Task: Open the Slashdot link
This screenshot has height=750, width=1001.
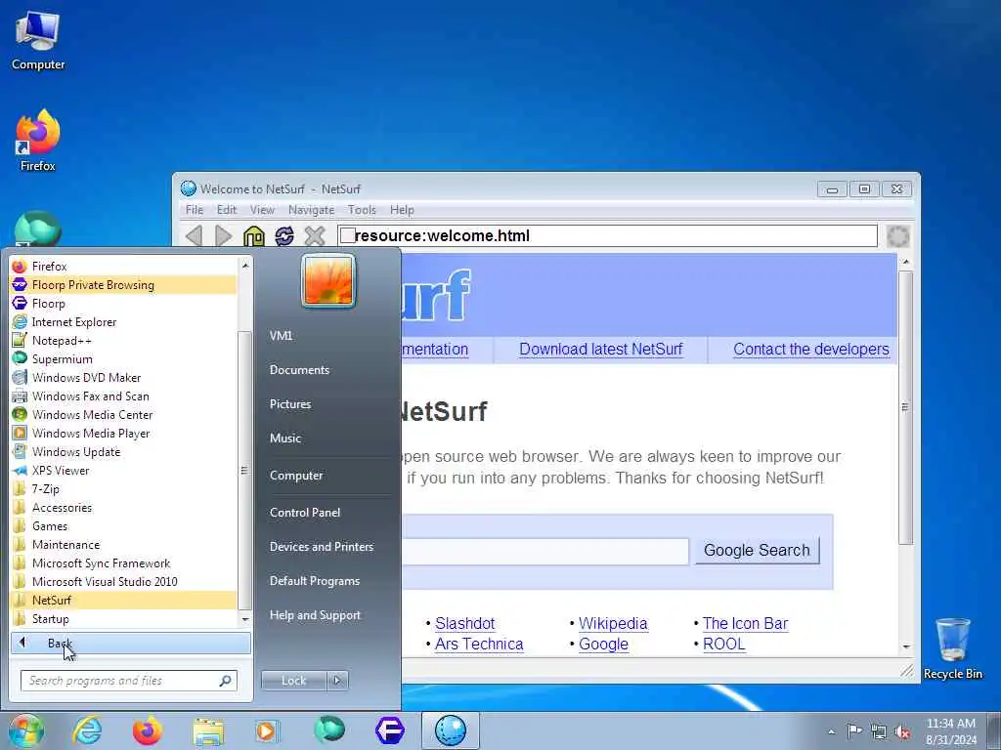Action: point(464,623)
